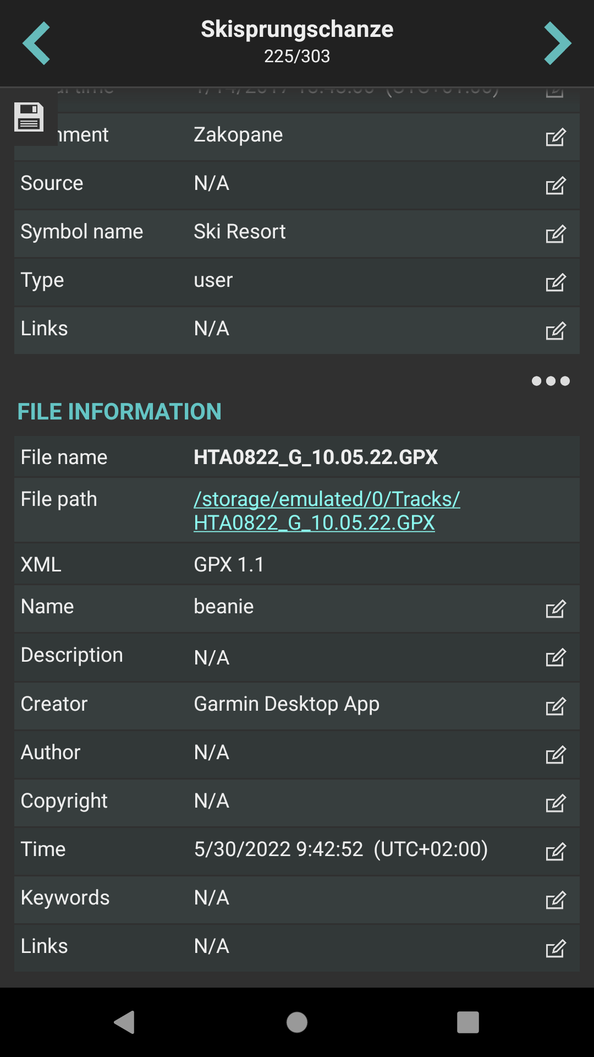Viewport: 594px width, 1057px height.
Task: Edit the Creator Garmin Desktop App field
Action: coord(555,706)
